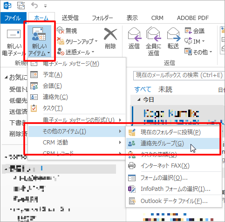
Task: Click the Reply (返信) envelope icon
Action: 135,35
